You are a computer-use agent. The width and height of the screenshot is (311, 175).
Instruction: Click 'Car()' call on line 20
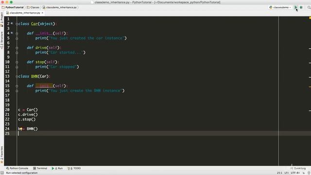(32, 110)
